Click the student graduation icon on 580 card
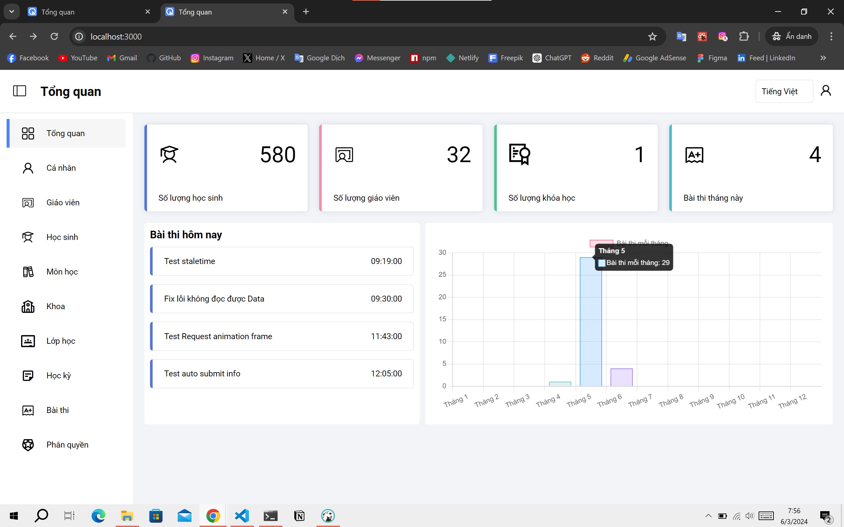 coord(169,154)
